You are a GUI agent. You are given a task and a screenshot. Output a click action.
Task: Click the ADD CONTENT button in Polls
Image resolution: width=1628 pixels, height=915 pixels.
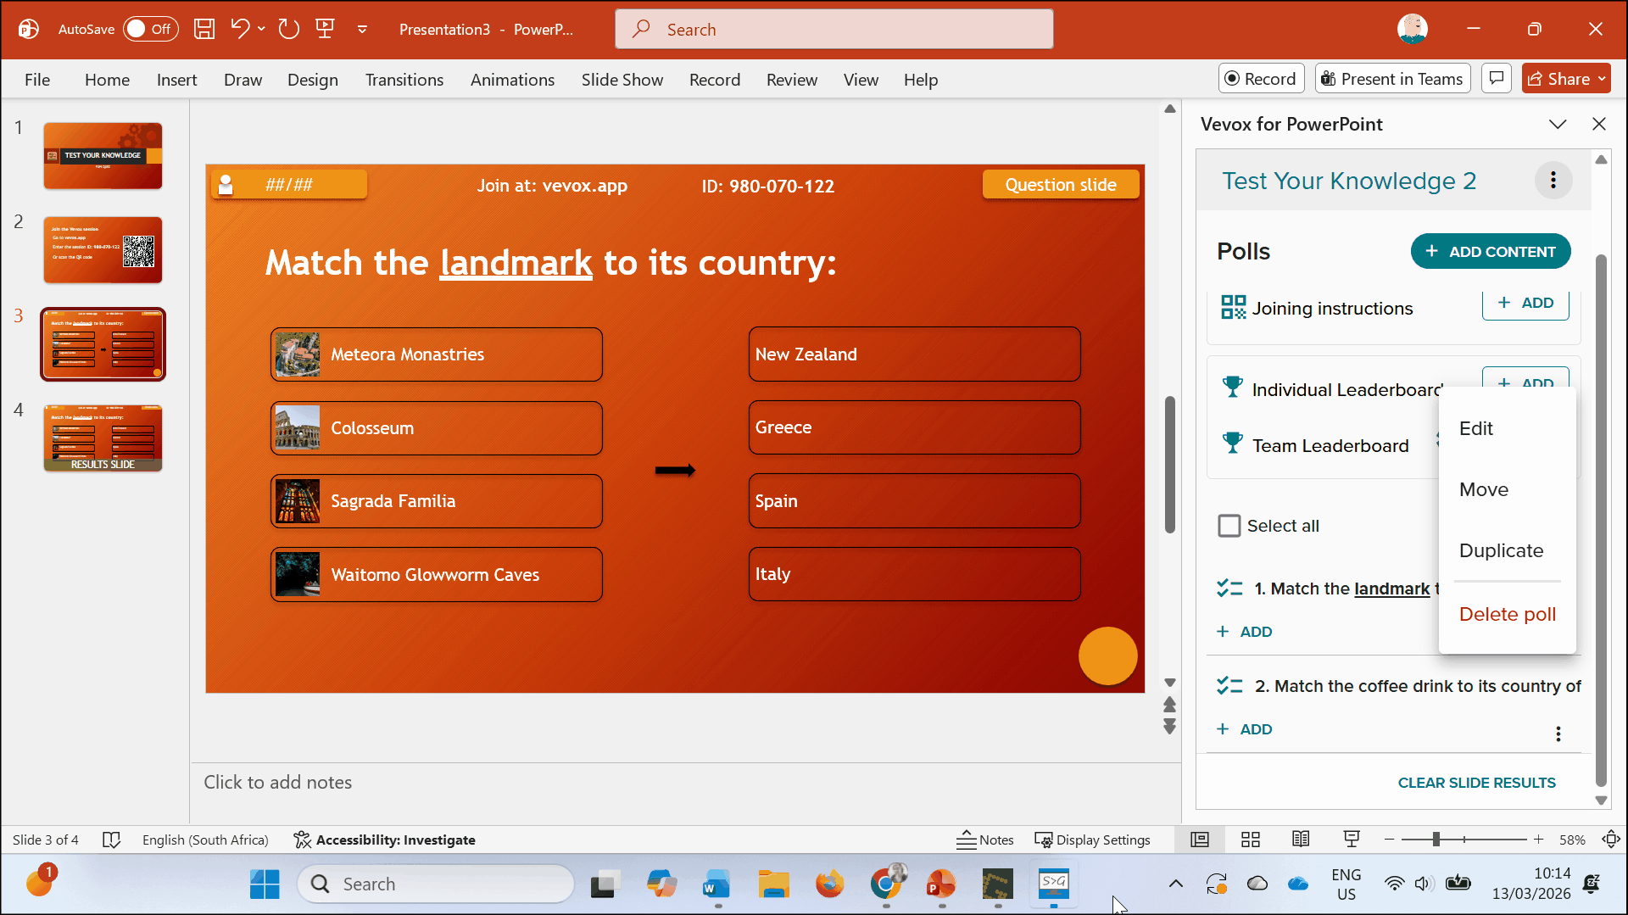(1491, 251)
